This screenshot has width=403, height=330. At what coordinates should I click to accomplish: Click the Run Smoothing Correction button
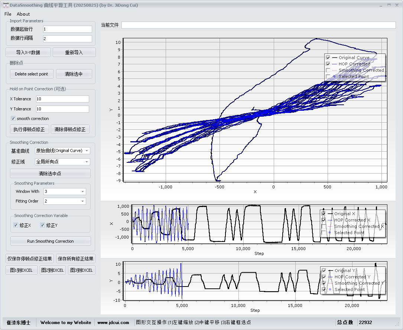51,241
